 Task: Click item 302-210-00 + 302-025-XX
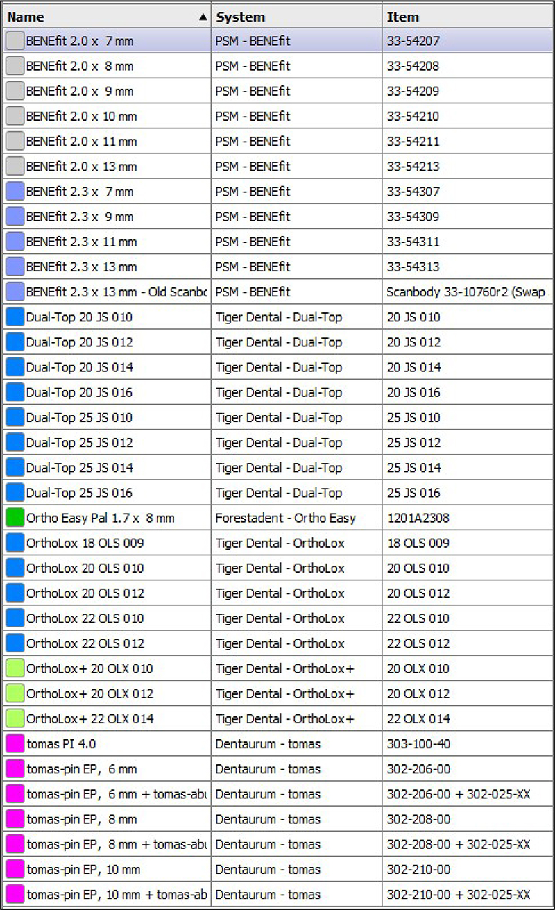click(459, 894)
